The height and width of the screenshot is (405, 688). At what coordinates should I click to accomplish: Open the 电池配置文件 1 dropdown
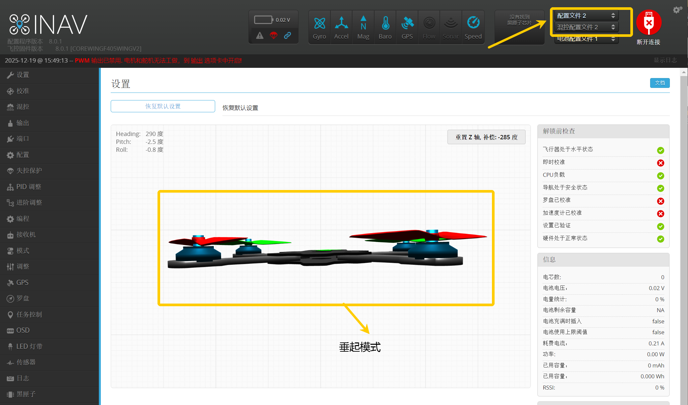tap(586, 39)
